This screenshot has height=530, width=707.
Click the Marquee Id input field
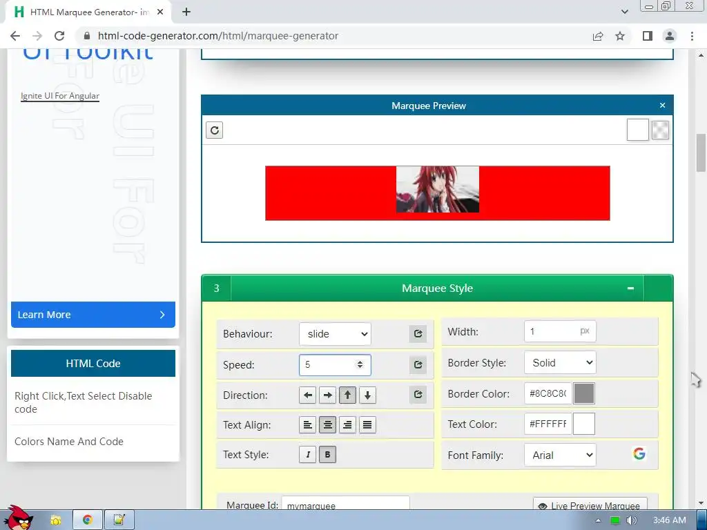point(345,503)
